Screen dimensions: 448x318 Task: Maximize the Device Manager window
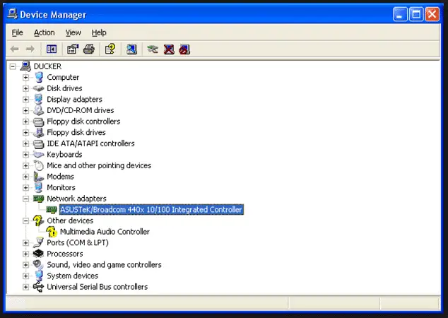point(416,14)
